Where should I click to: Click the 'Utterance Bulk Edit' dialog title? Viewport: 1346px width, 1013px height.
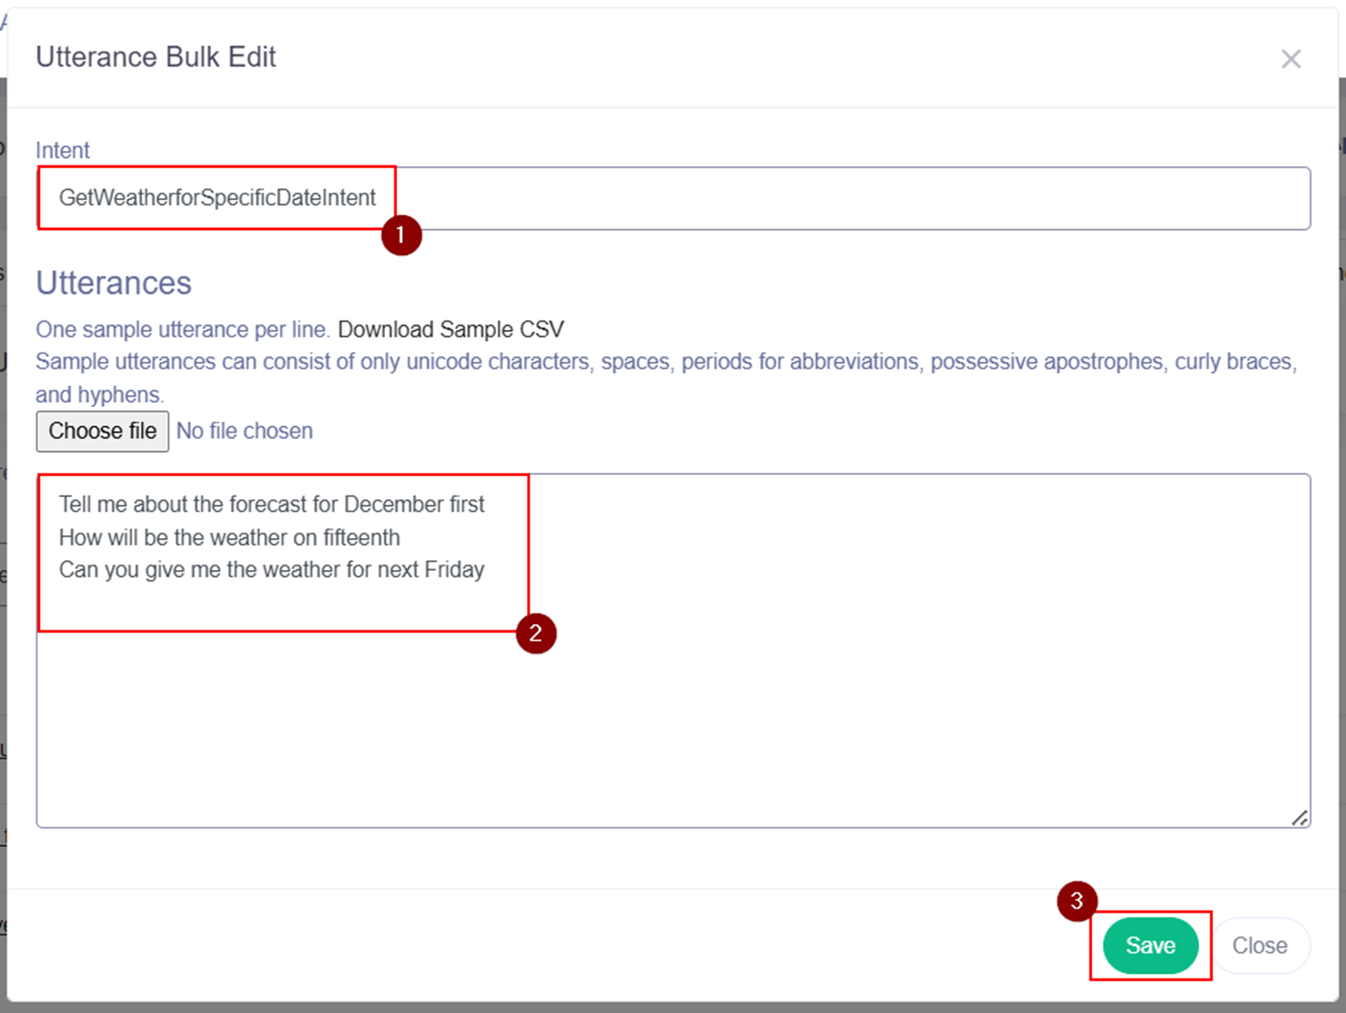pos(155,57)
